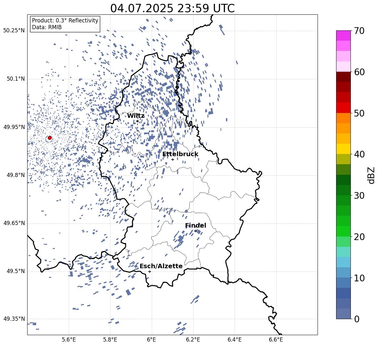Click the dark maroon colorbar segment below 60

[343, 77]
